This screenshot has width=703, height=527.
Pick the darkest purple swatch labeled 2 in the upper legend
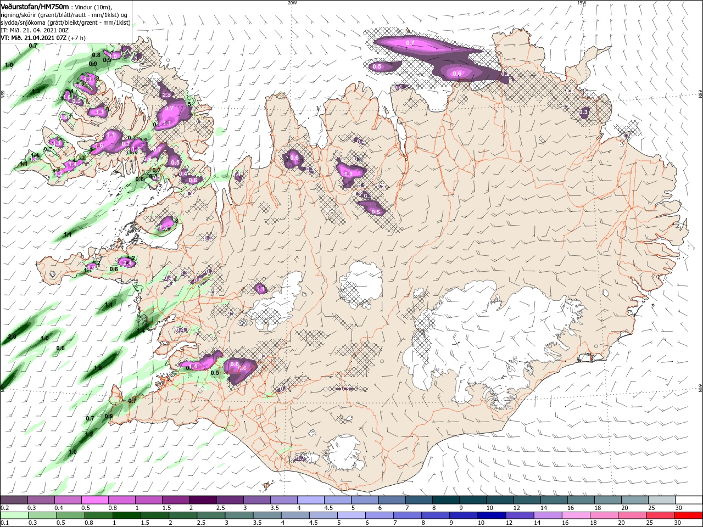202,500
